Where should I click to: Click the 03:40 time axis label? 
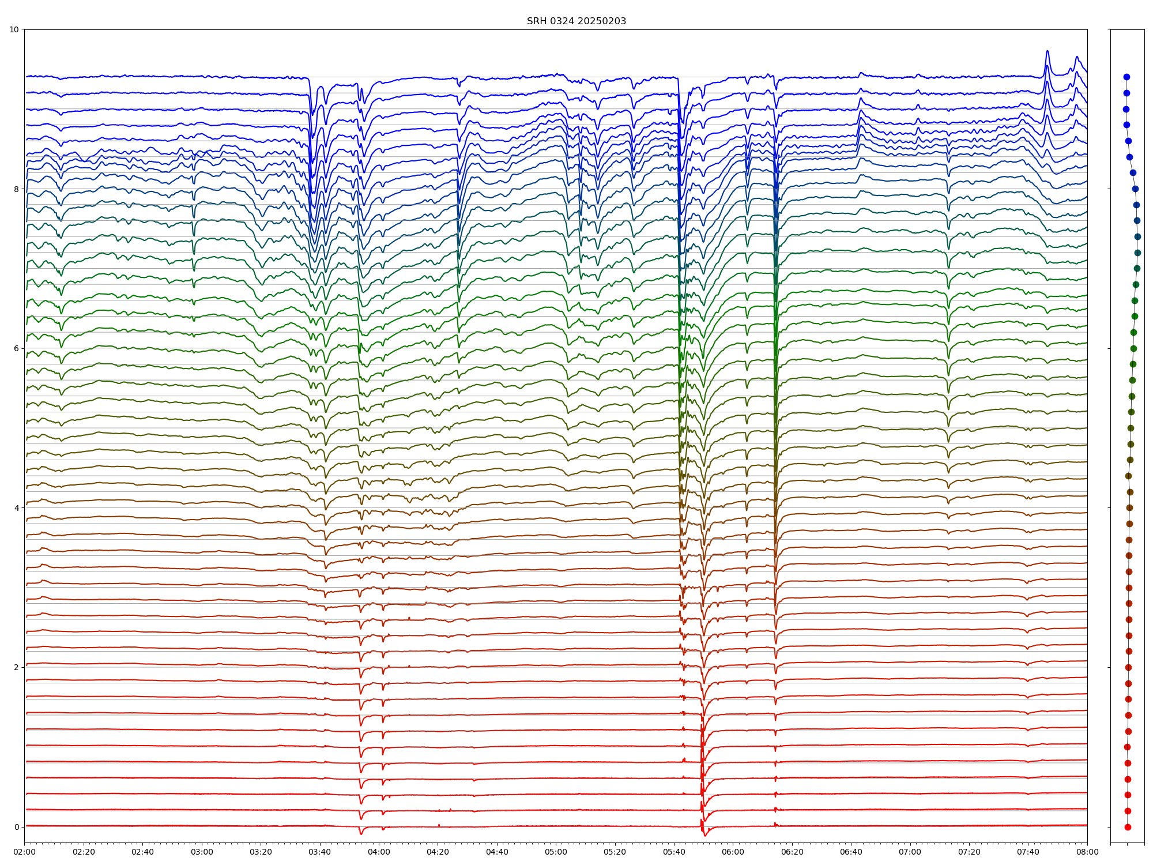pyautogui.click(x=319, y=852)
